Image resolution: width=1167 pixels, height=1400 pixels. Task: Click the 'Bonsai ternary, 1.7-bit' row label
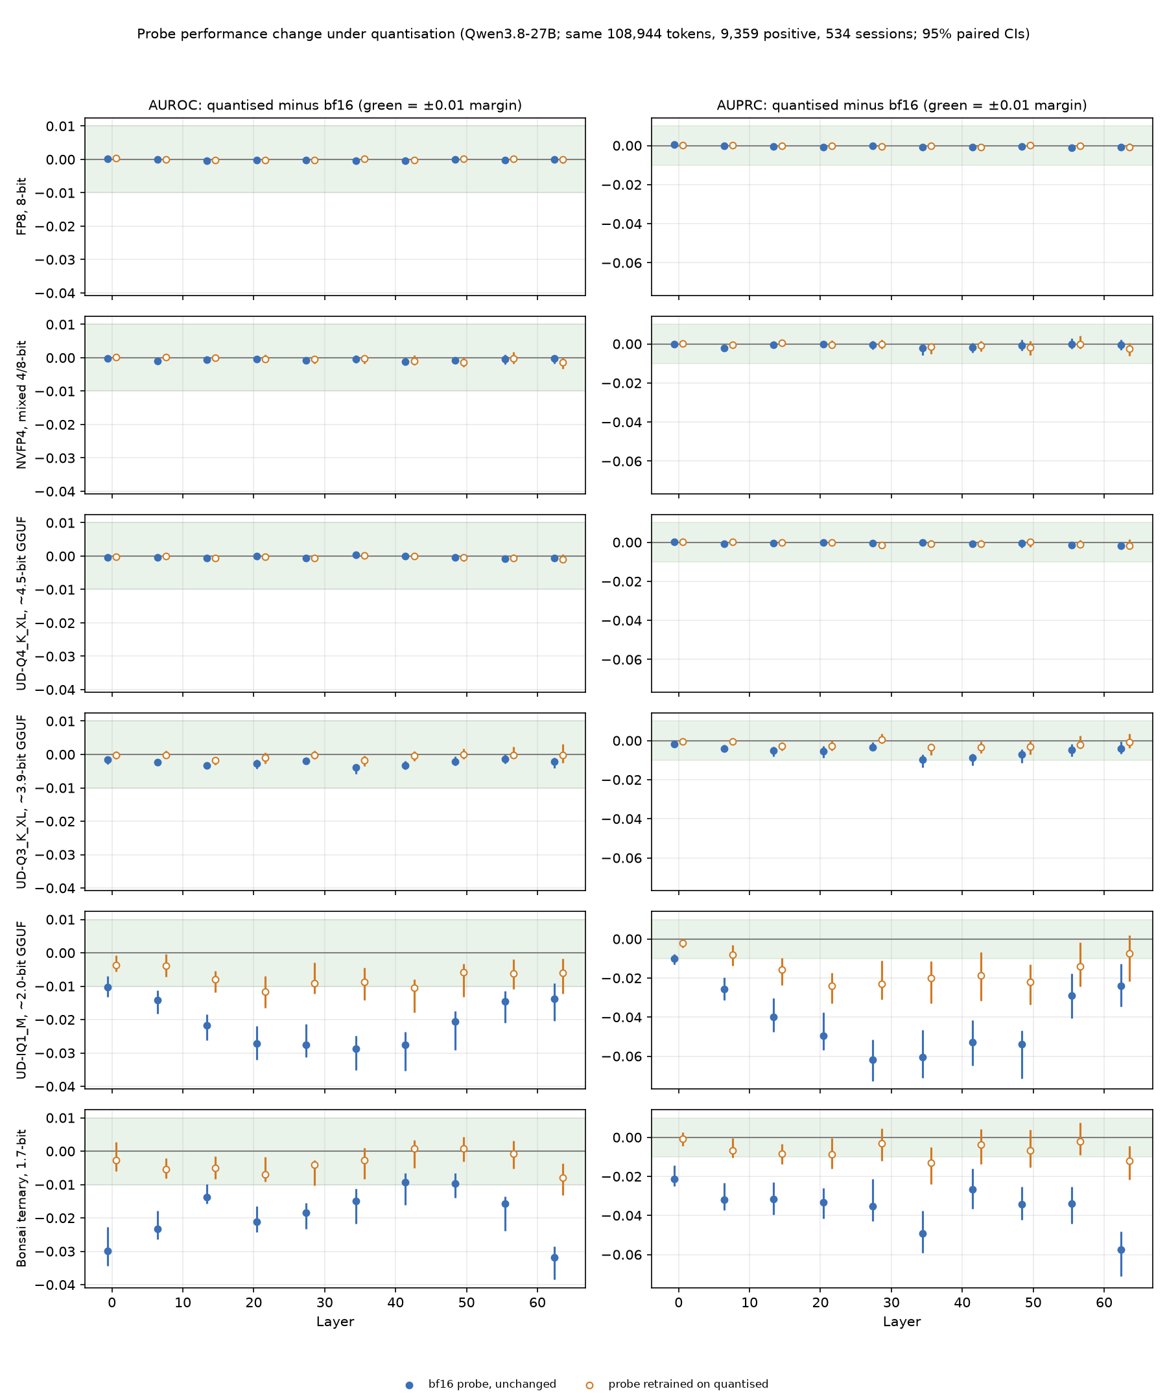(x=21, y=1198)
